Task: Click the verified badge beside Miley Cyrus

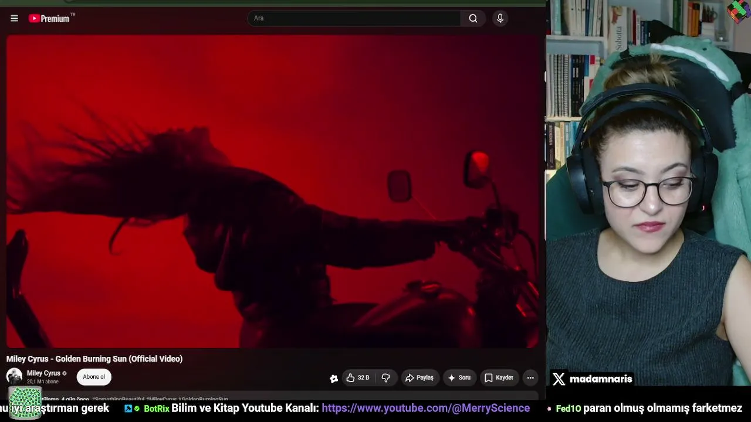Action: pyautogui.click(x=65, y=373)
